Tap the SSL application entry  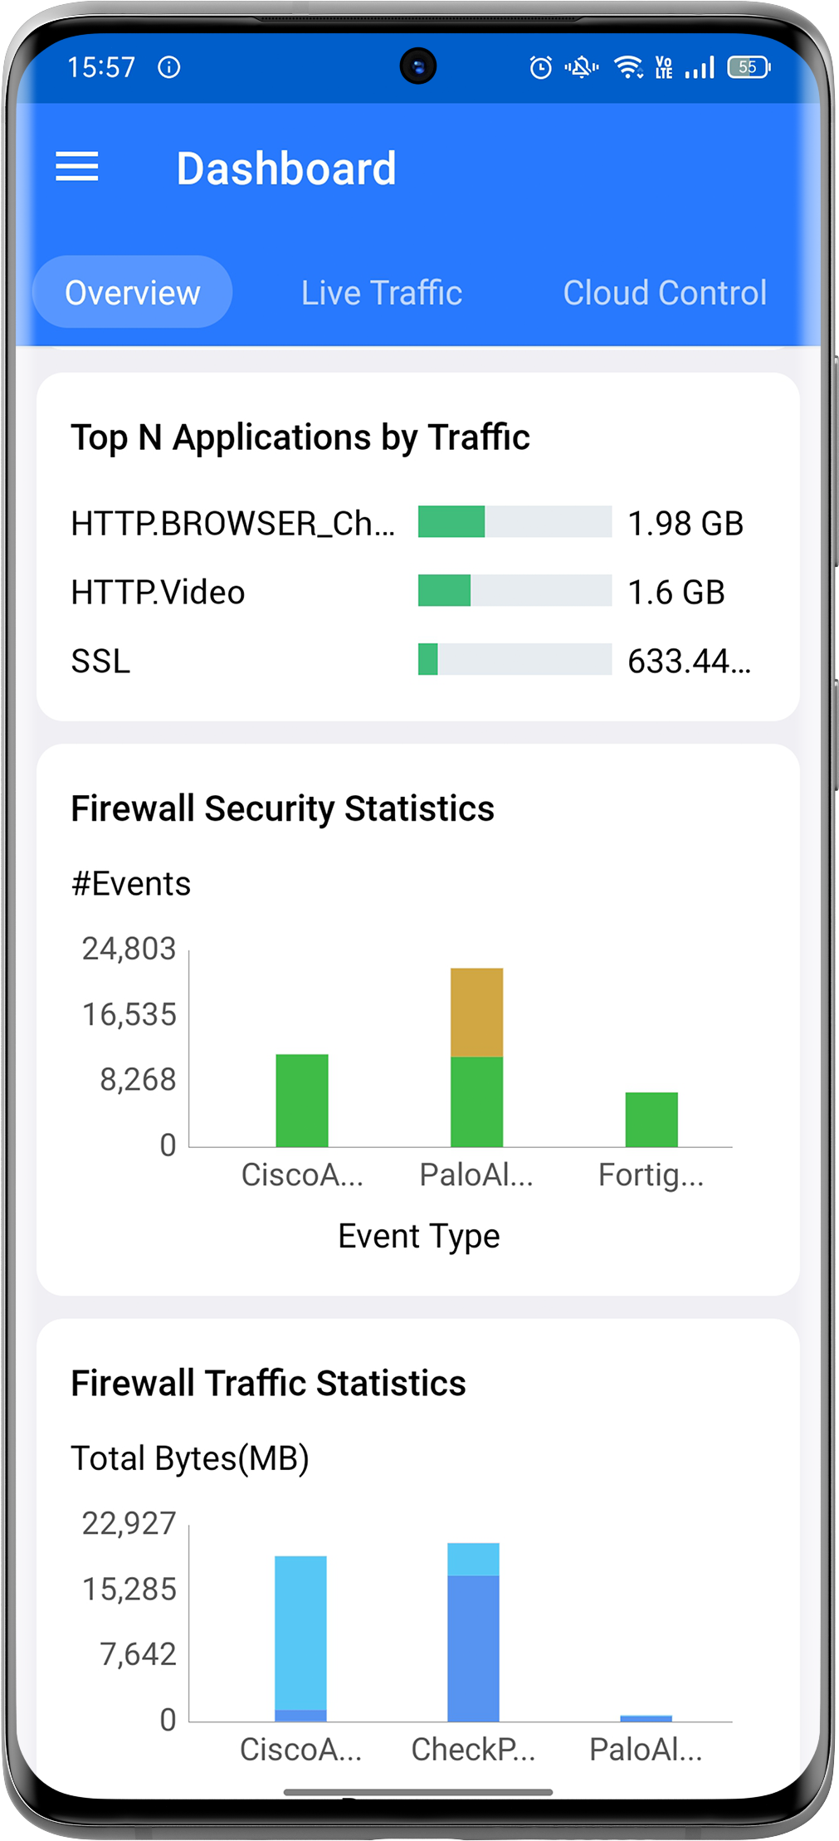tap(101, 662)
